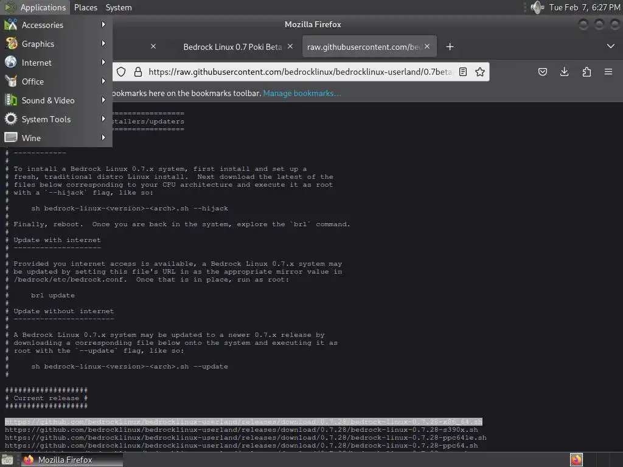Image resolution: width=623 pixels, height=467 pixels.
Task: Click the URL address bar field
Action: 300,72
